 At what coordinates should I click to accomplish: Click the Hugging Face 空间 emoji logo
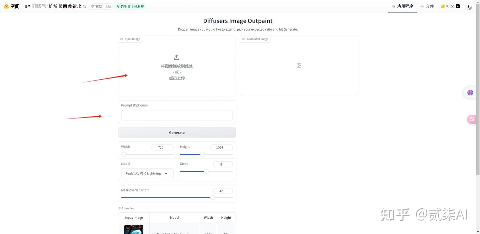[6, 6]
